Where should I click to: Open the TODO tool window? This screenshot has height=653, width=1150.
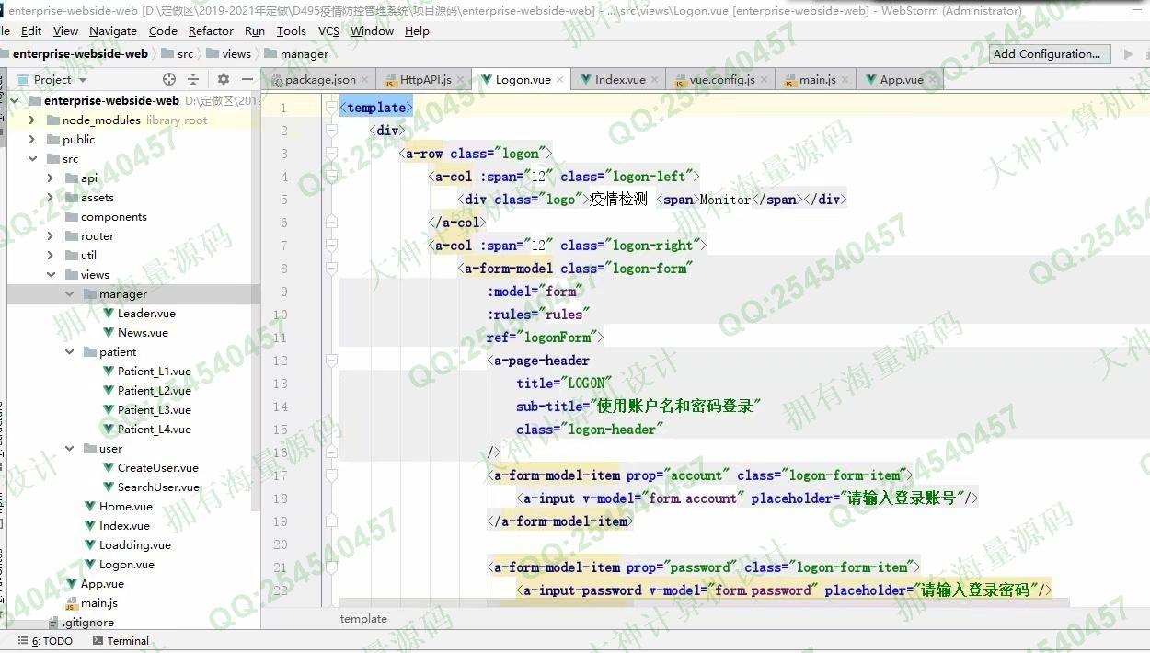45,641
